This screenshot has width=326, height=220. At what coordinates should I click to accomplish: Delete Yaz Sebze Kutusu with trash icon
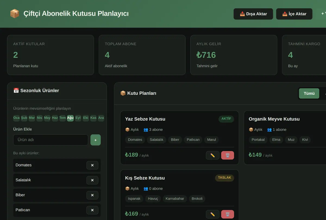click(228, 155)
